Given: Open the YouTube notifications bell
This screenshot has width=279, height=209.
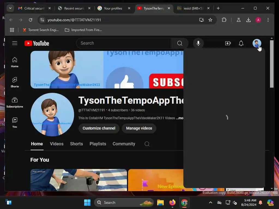Looking at the screenshot, I should (241, 43).
